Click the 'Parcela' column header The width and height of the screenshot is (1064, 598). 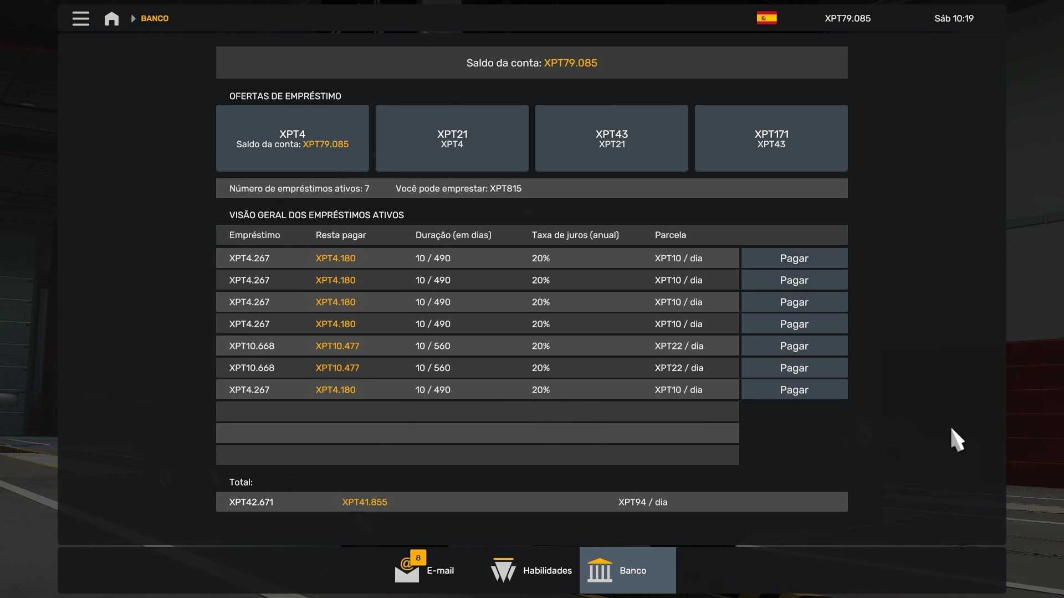[x=671, y=235]
